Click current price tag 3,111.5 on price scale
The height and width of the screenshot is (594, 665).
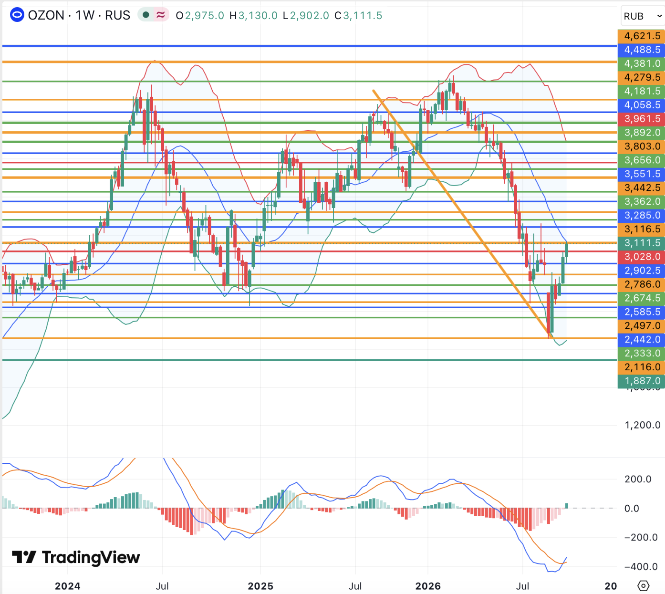[641, 243]
